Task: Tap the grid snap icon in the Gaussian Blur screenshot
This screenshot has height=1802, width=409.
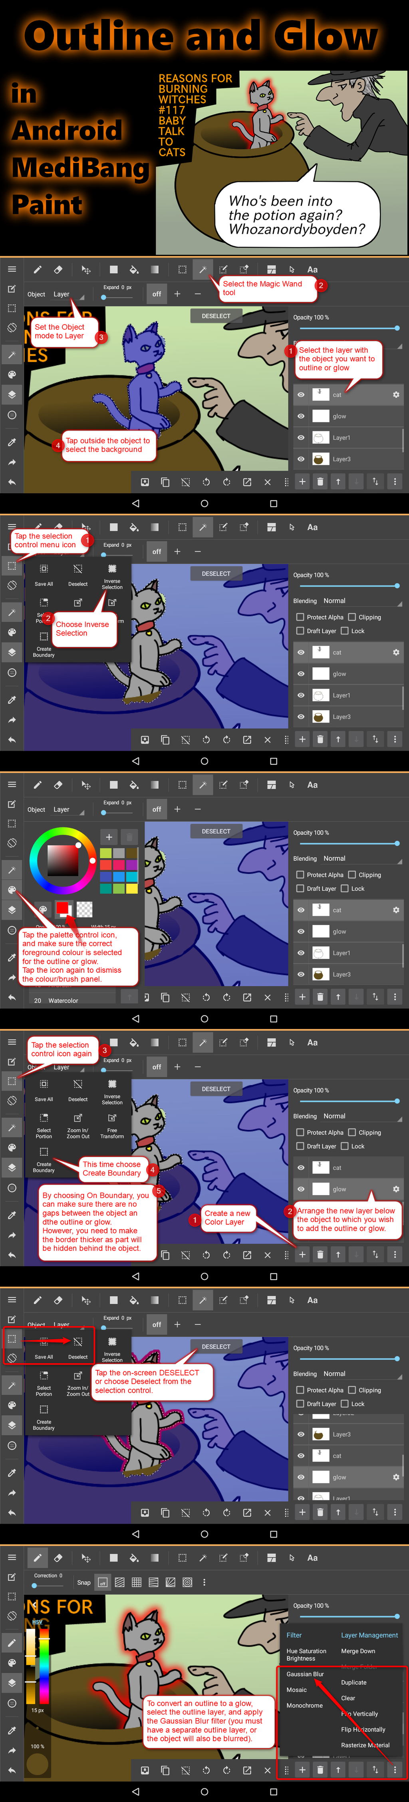Action: pyautogui.click(x=136, y=1582)
